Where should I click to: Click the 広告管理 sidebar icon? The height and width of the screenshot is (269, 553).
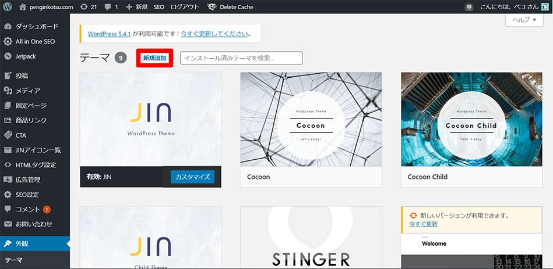tap(8, 180)
